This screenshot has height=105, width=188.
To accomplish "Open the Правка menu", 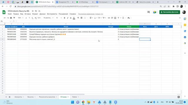I will 16,14.
